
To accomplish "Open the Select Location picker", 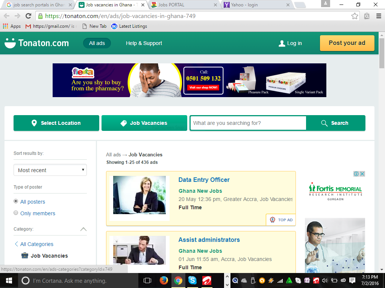I will (56, 123).
